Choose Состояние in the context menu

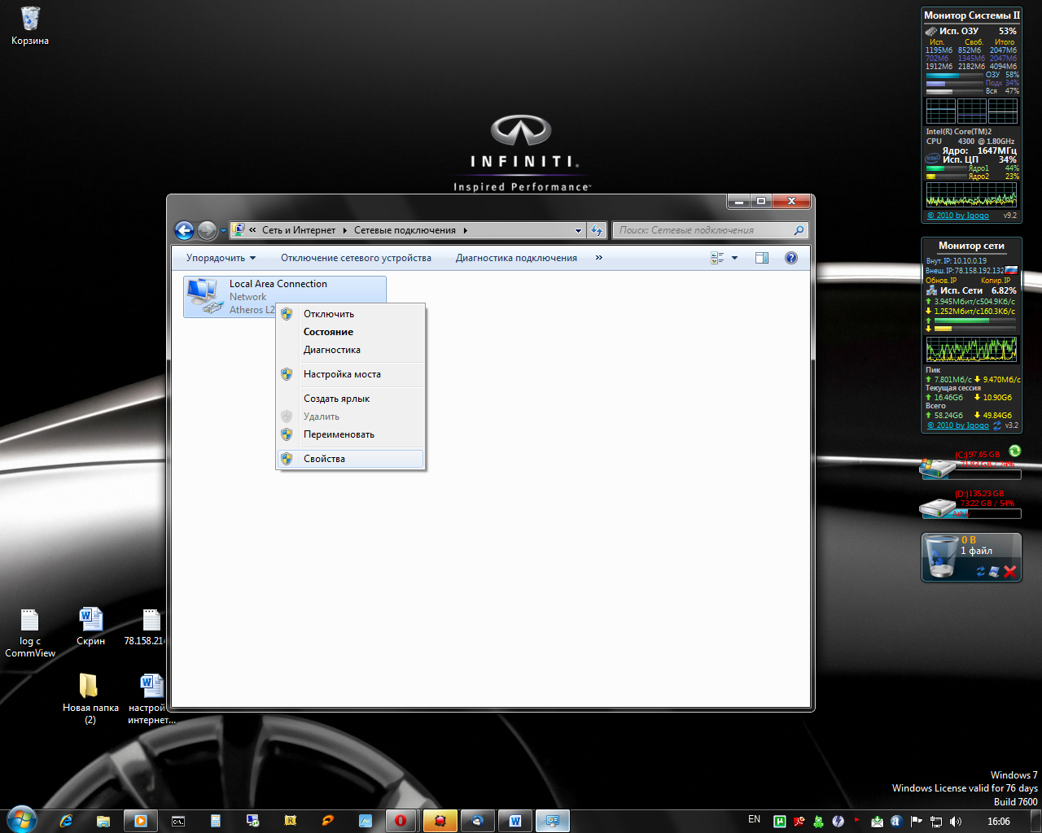tap(350, 332)
